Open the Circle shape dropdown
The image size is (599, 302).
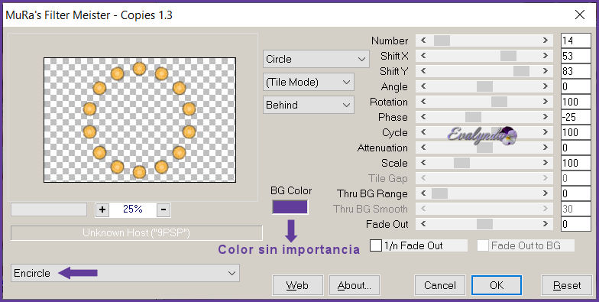pyautogui.click(x=316, y=60)
